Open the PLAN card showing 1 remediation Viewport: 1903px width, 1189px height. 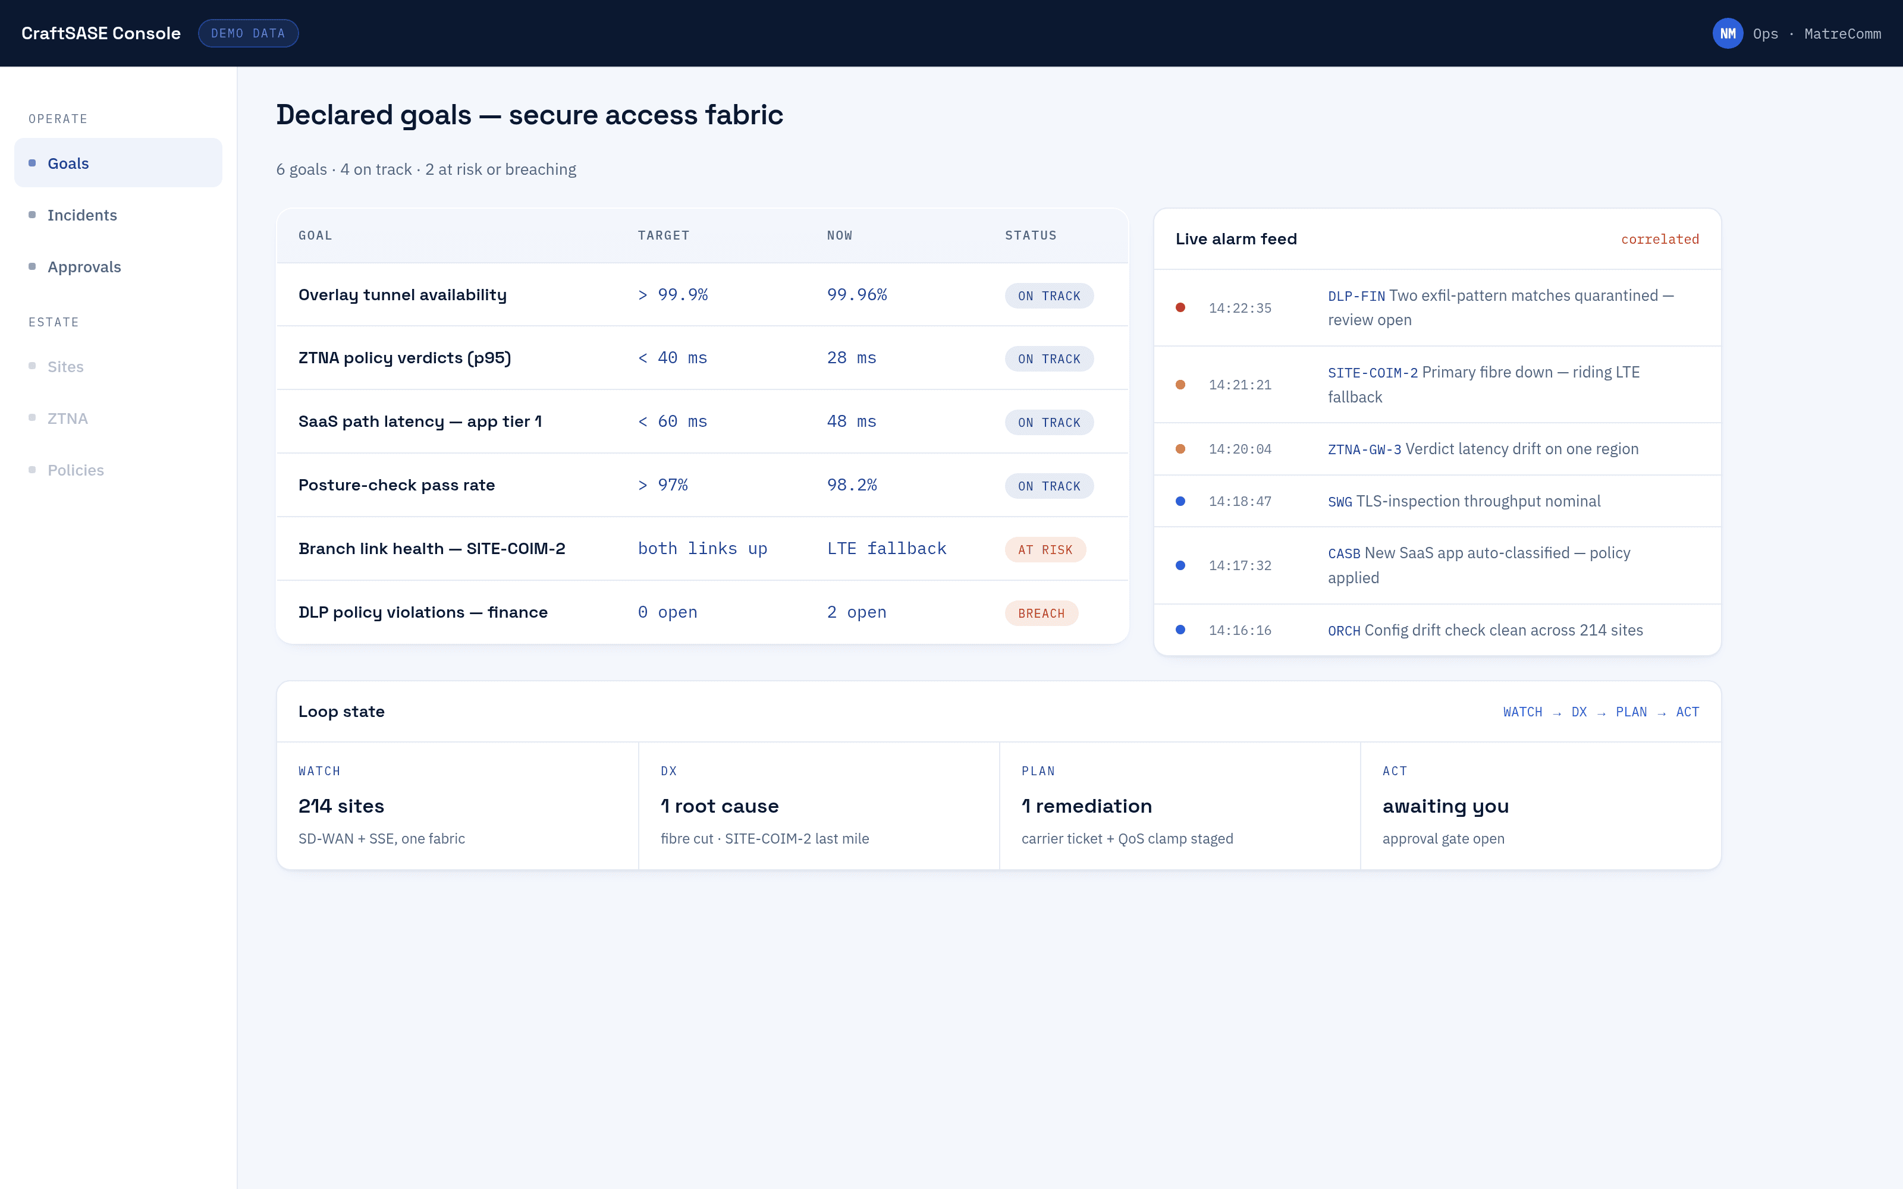1179,805
